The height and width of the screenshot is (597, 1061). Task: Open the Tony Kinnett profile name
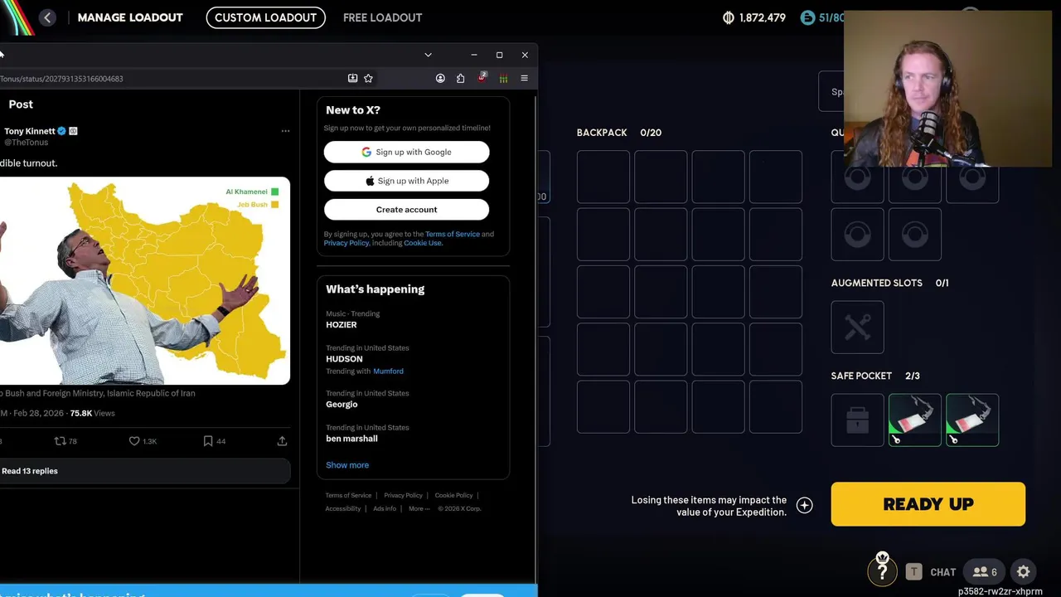pos(30,131)
